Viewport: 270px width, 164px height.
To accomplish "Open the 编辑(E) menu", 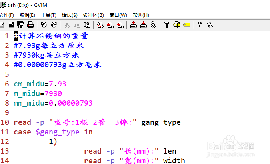I will 27,15.
